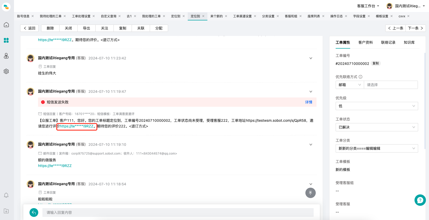429x220 pixels.
Task: Collapse the 11:19:47 SMS reply entry
Action: pyautogui.click(x=311, y=92)
